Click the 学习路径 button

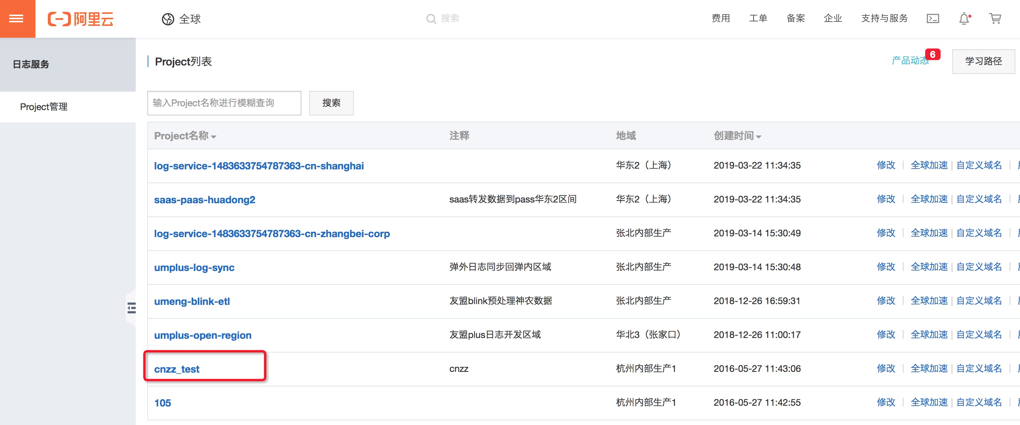[x=983, y=61]
